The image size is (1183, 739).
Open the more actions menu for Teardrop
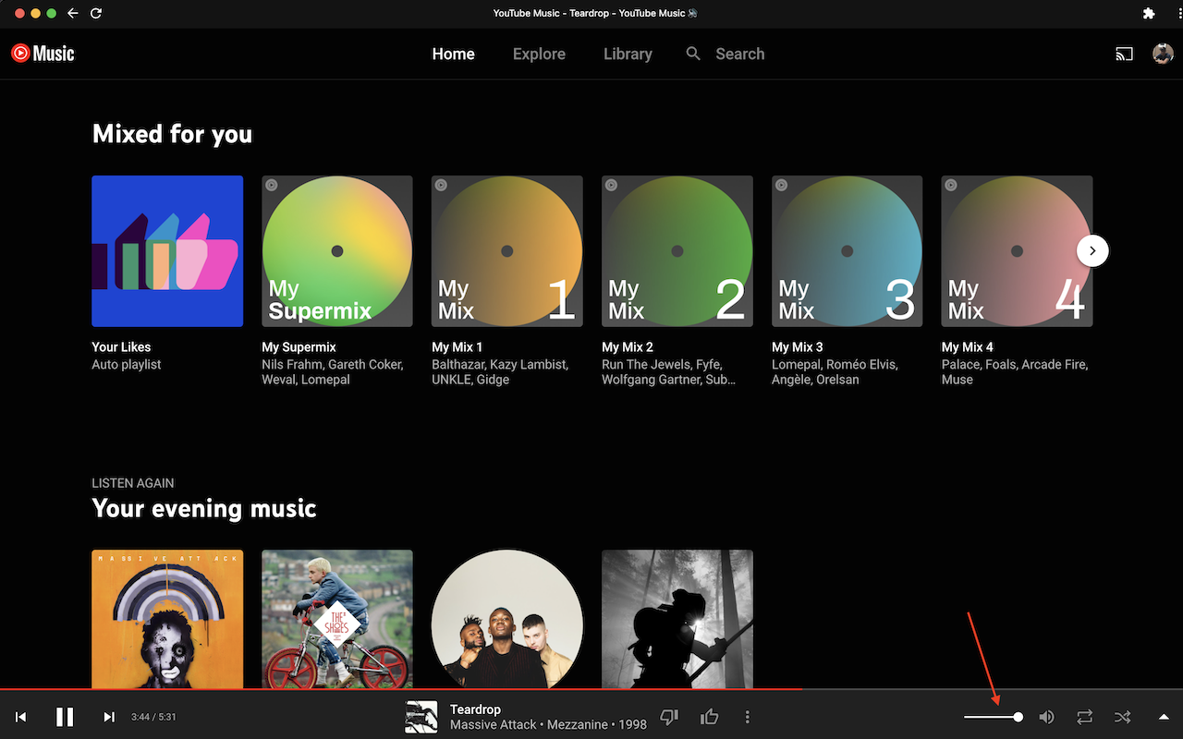tap(748, 717)
